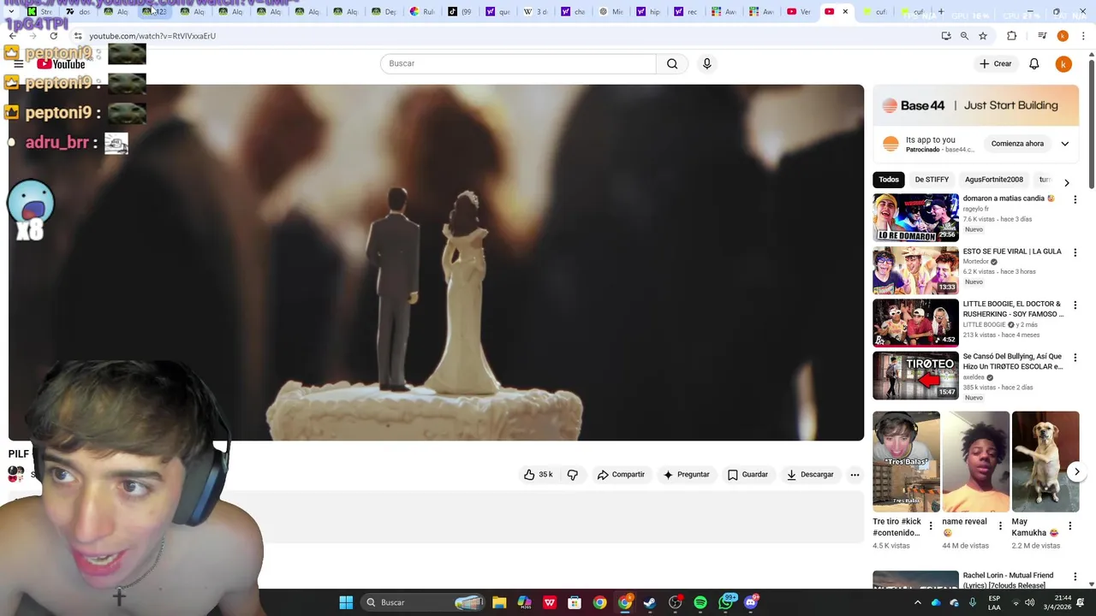The width and height of the screenshot is (1096, 616).
Task: Open options for 'name reveal' short
Action: point(1000,526)
